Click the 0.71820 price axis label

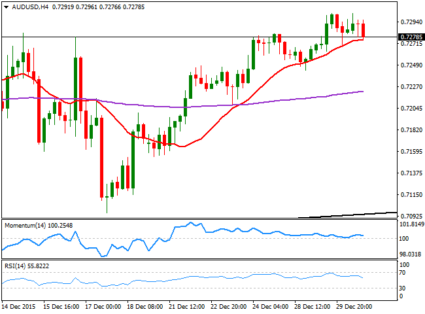point(411,130)
